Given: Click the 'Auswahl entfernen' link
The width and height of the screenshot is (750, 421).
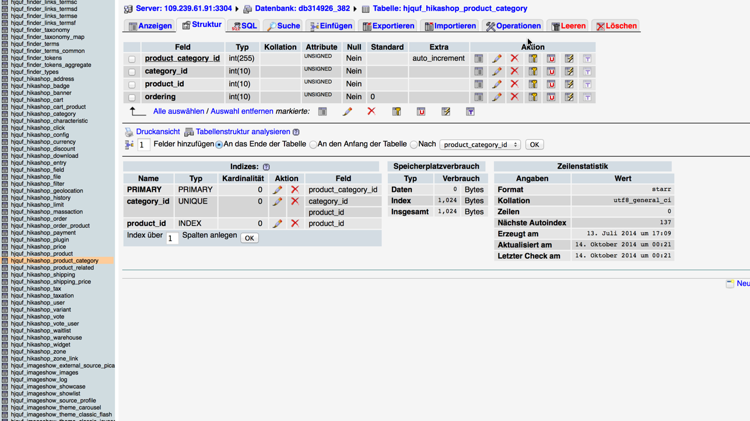Looking at the screenshot, I should coord(241,111).
